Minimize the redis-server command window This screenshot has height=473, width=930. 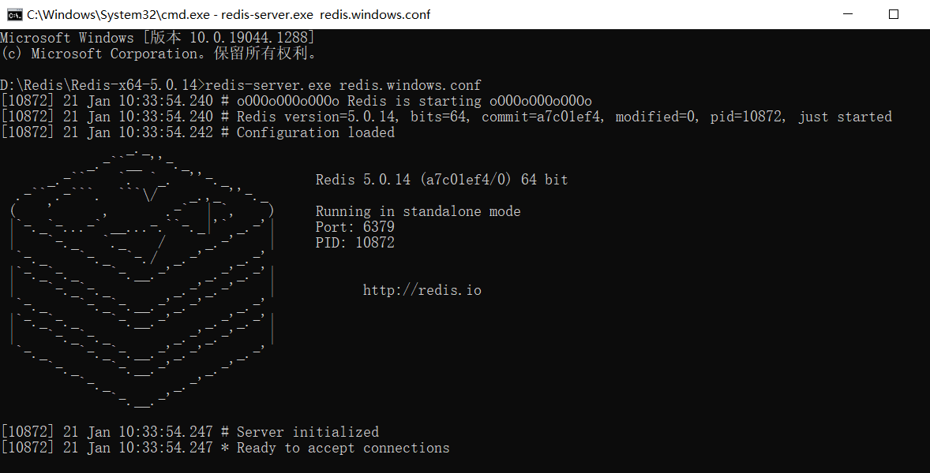pyautogui.click(x=847, y=14)
